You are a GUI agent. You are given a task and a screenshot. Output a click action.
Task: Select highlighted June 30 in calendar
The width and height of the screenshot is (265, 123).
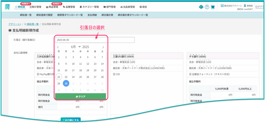66,84
